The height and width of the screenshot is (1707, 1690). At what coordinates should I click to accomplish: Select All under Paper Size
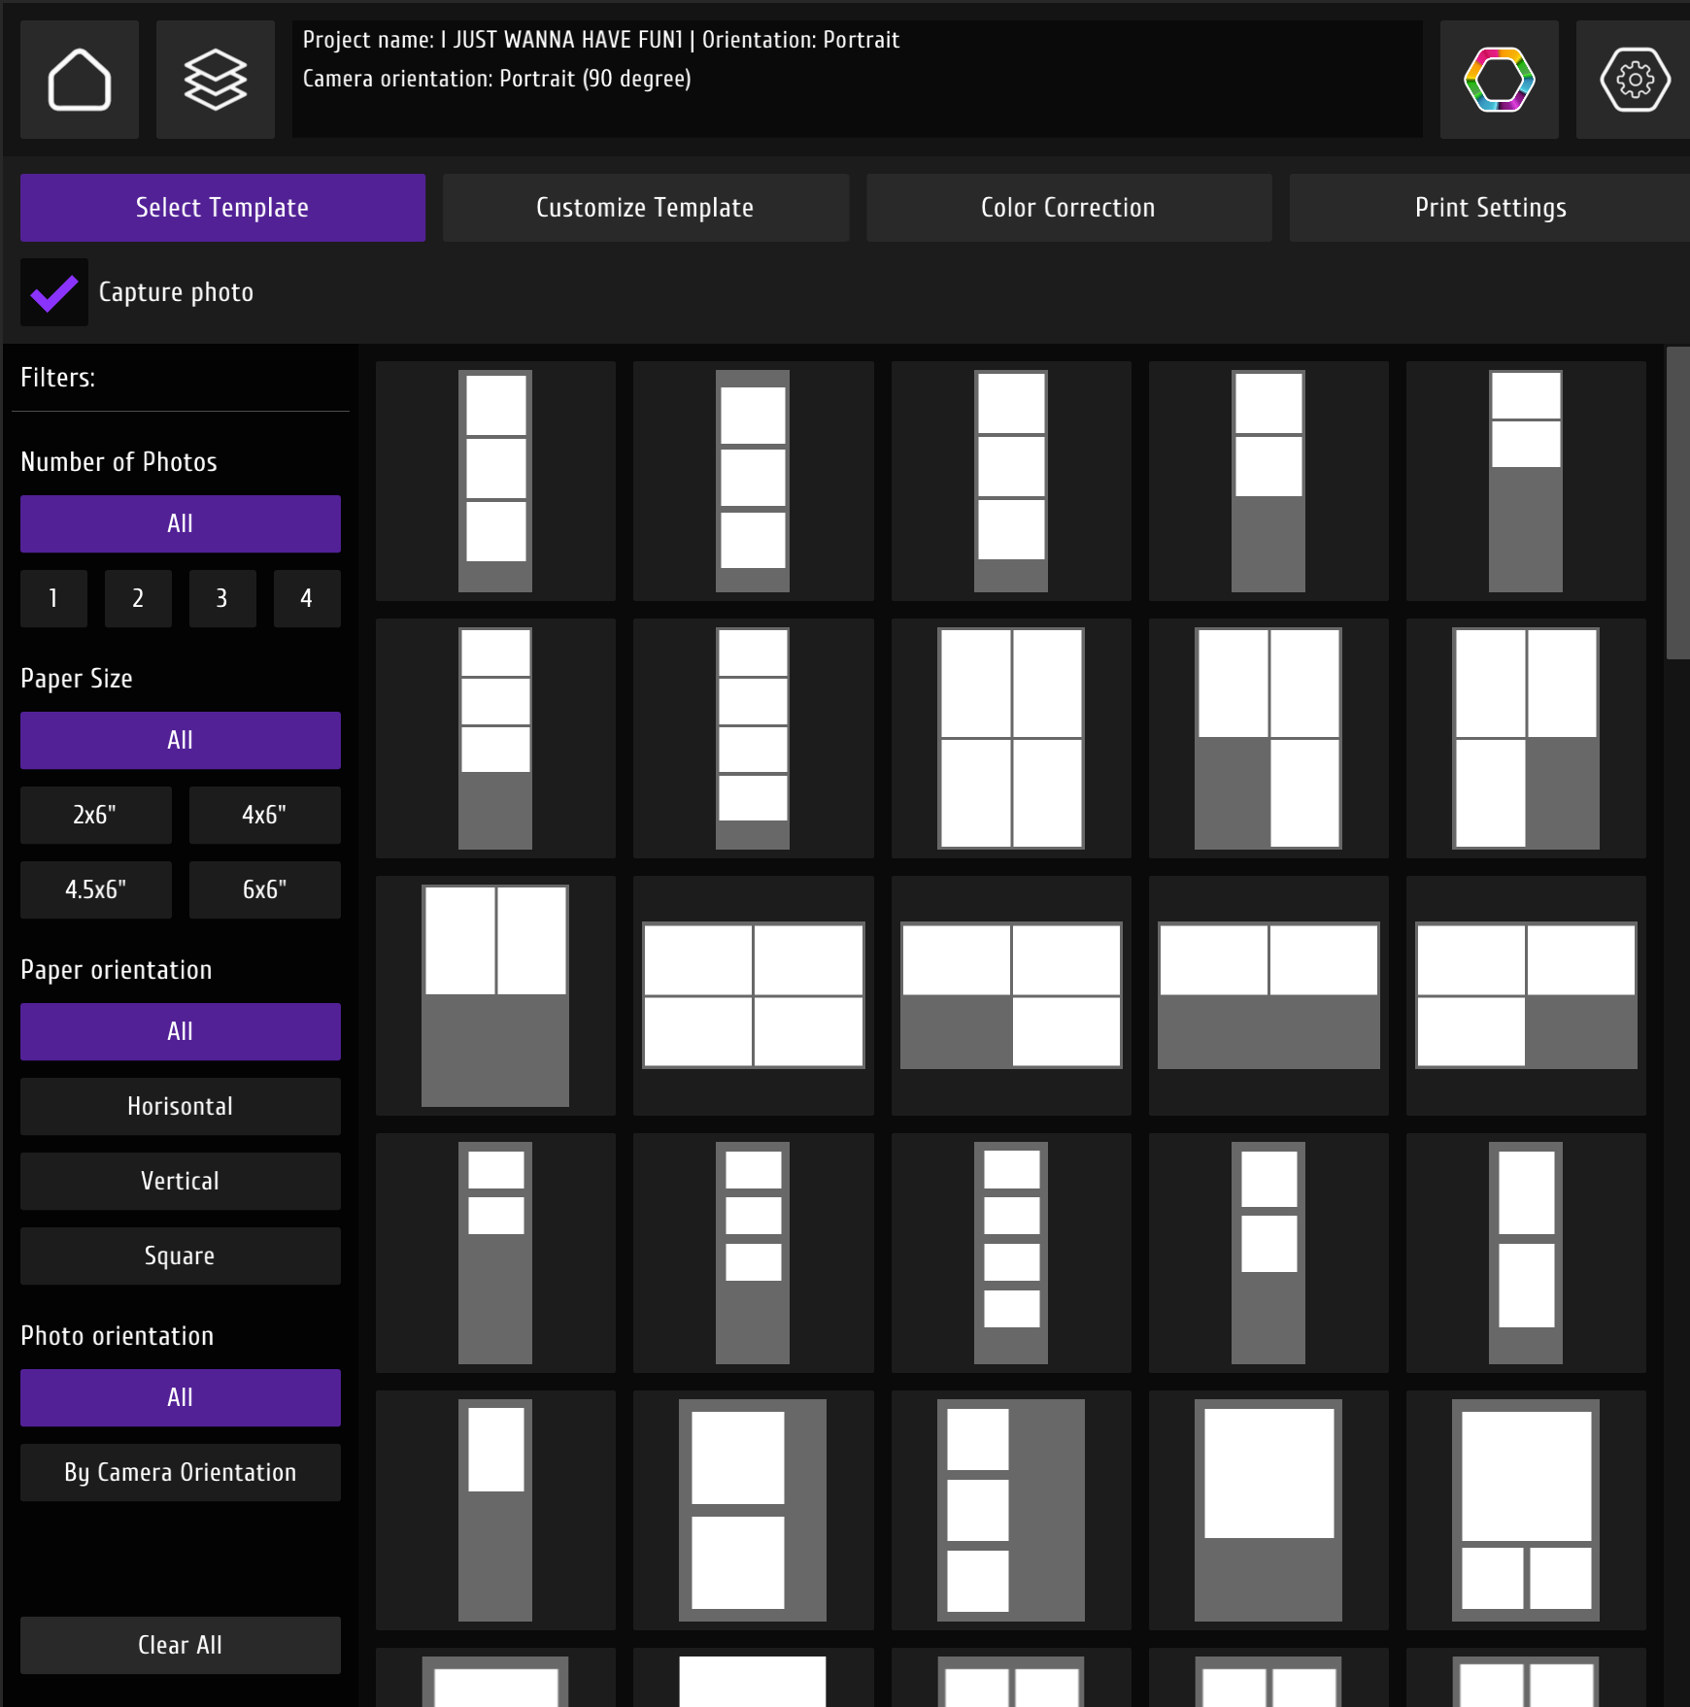pos(181,741)
